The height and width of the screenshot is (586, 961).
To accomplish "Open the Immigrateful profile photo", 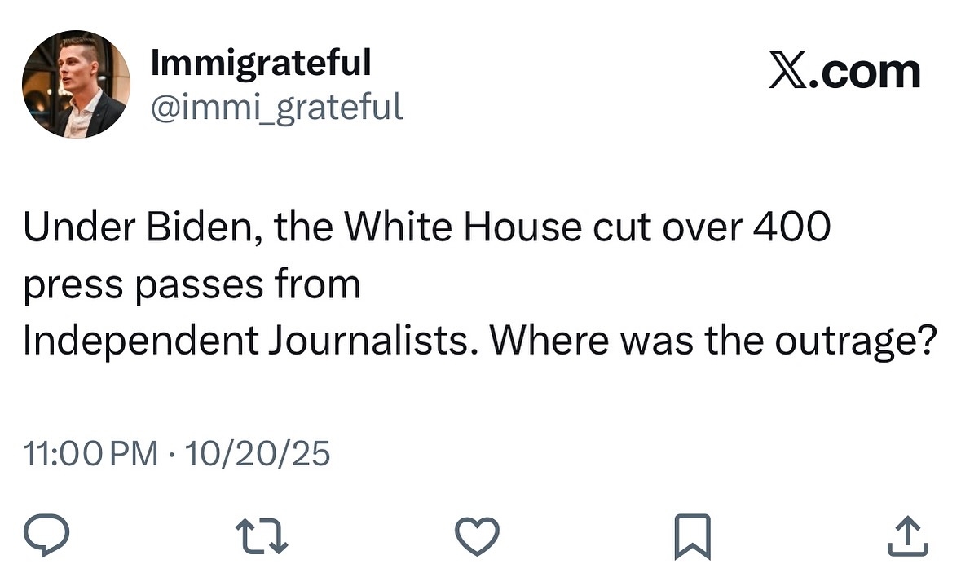I will pyautogui.click(x=76, y=84).
